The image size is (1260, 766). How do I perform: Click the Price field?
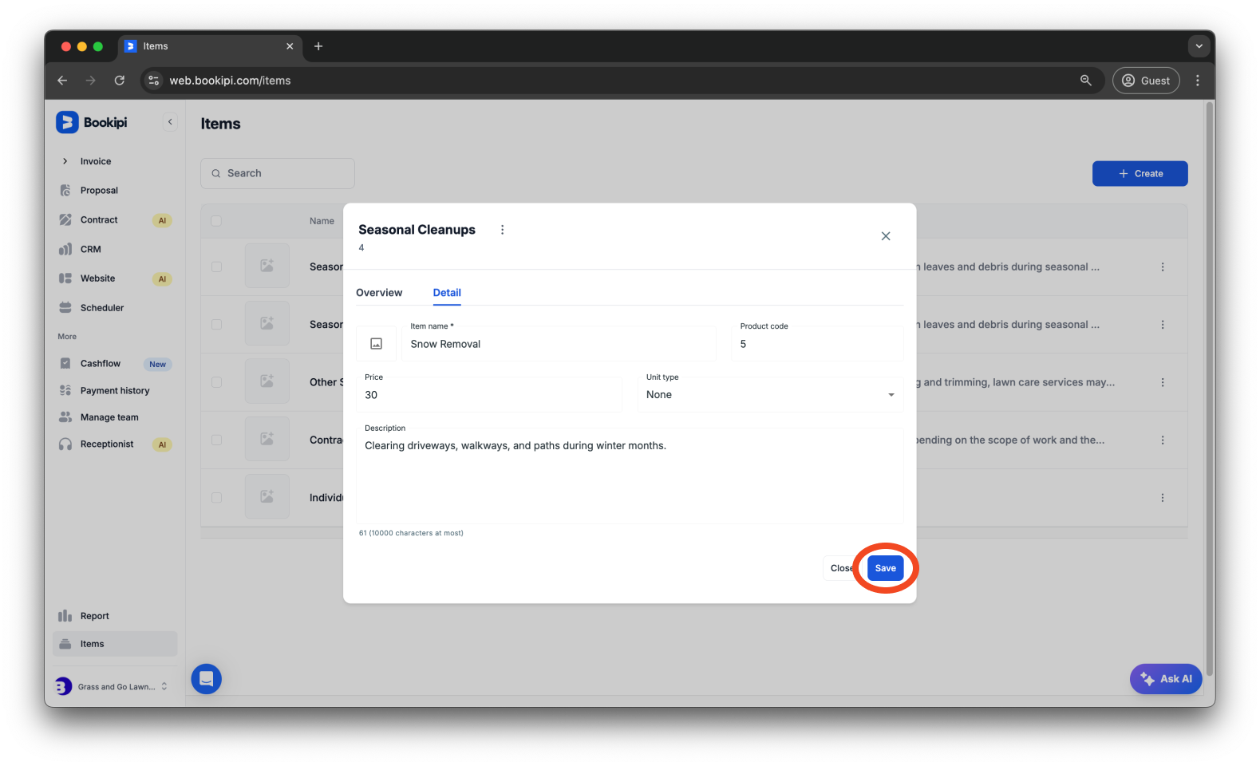pos(489,395)
